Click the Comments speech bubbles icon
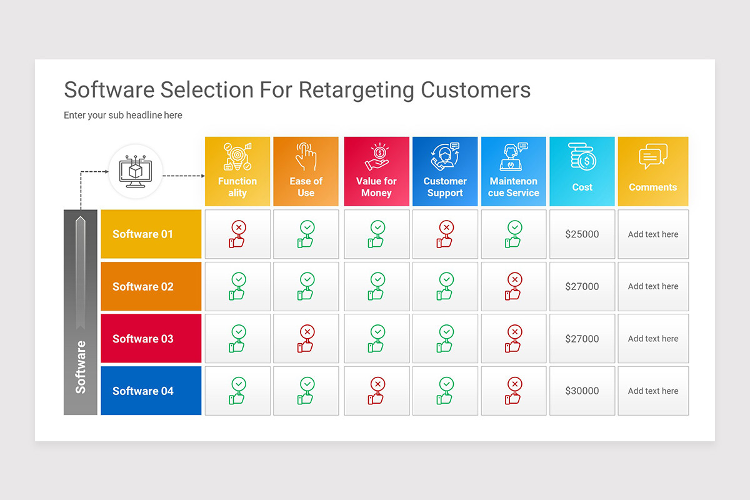Viewport: 750px width, 500px height. (x=653, y=157)
